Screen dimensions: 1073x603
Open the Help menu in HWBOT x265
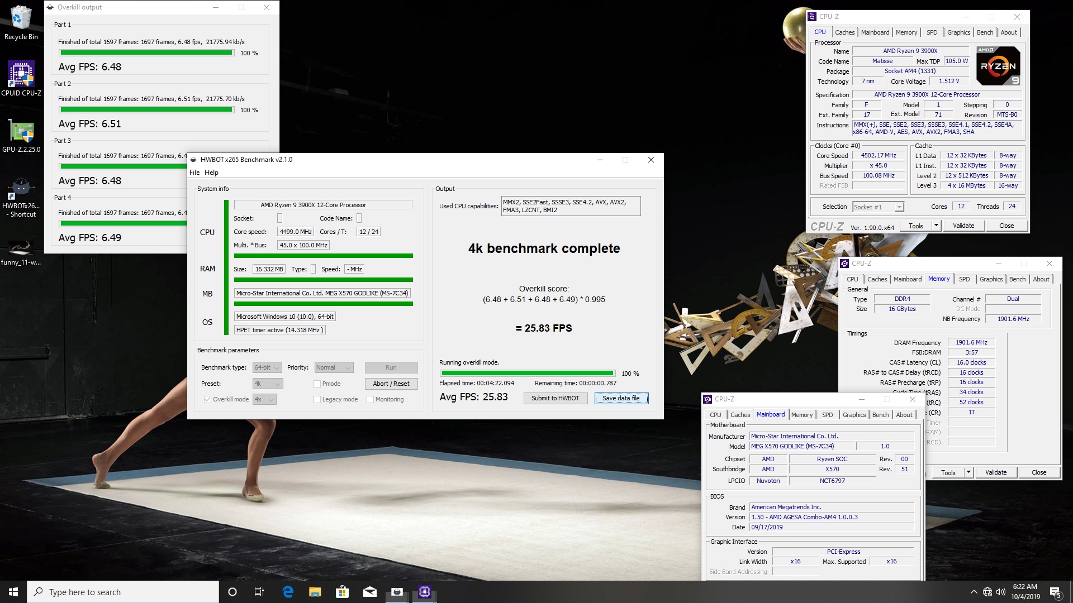211,173
